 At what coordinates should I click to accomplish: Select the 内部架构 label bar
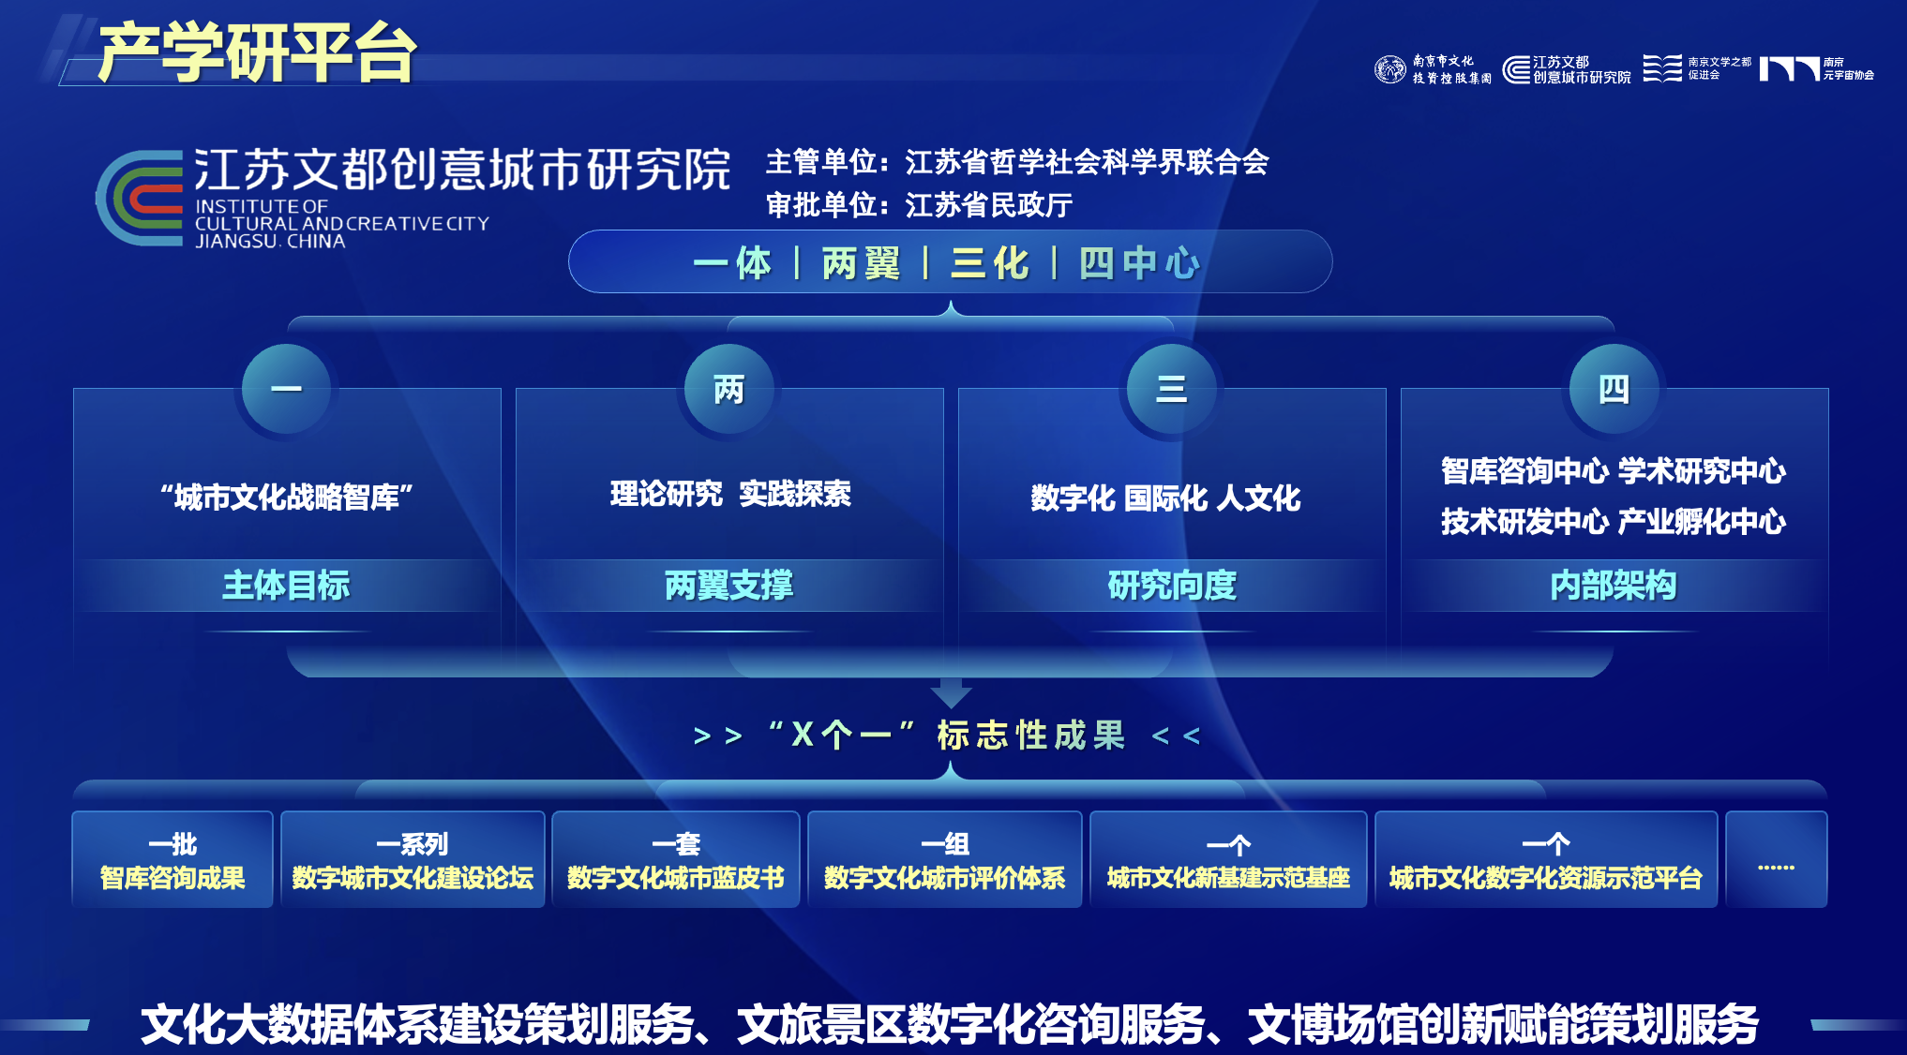click(1614, 586)
